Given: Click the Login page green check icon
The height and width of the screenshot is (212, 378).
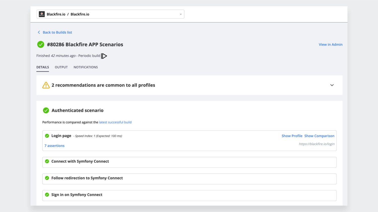Looking at the screenshot, I should pos(47,136).
